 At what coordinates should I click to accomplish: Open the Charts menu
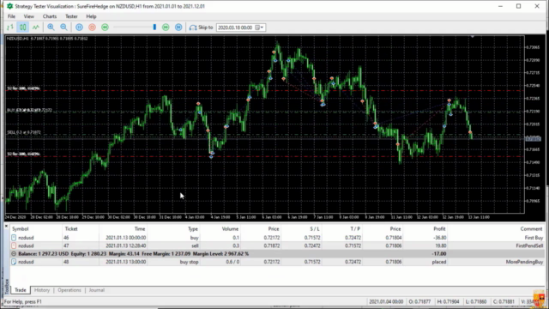tap(50, 16)
